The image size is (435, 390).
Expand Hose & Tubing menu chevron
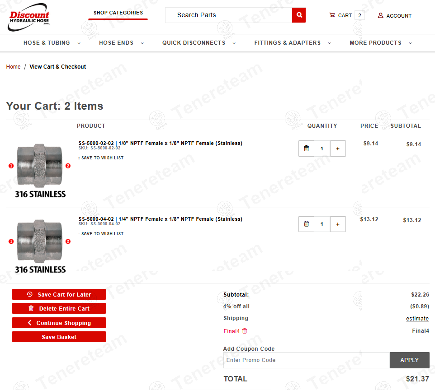tap(79, 43)
